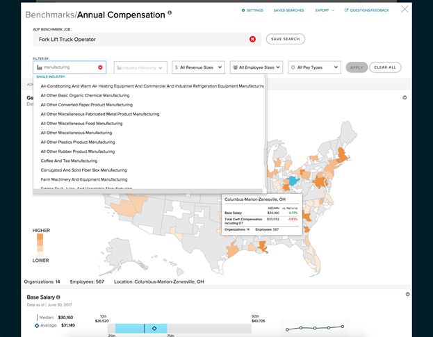Click the Clear All button
433x337 pixels.
coord(384,67)
